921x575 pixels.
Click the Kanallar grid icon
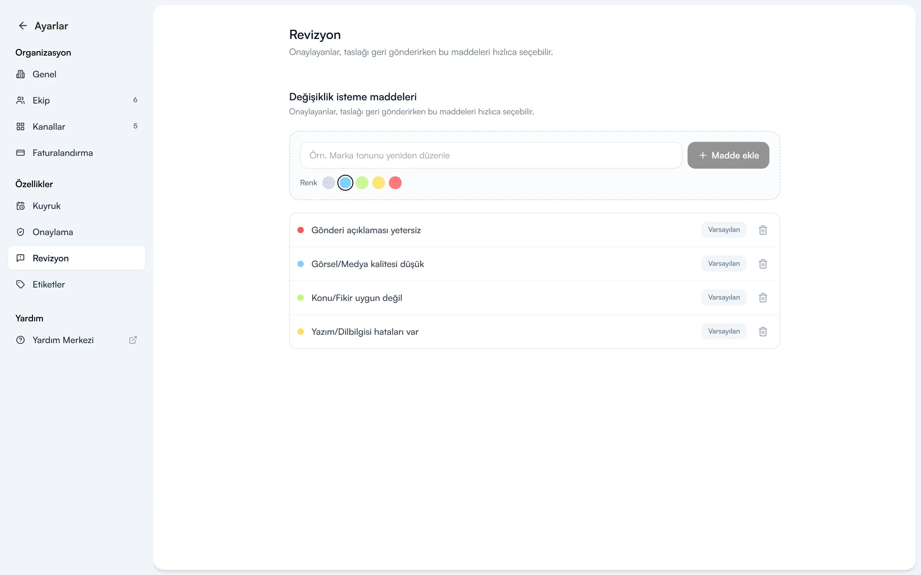(x=20, y=126)
